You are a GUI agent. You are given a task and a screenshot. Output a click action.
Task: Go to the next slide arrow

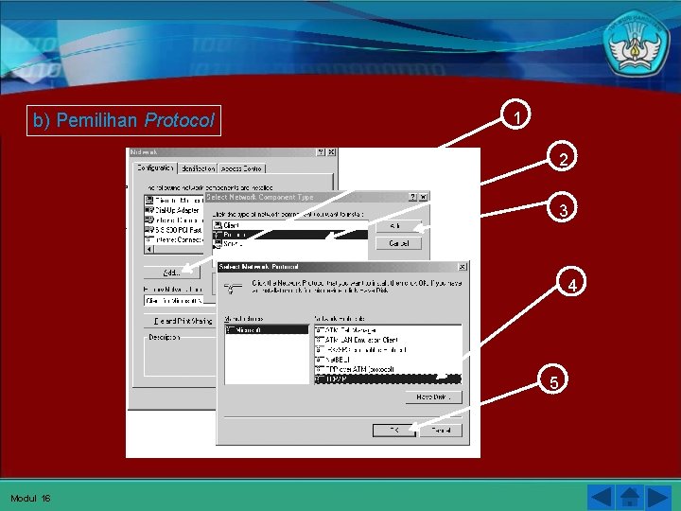click(x=658, y=497)
